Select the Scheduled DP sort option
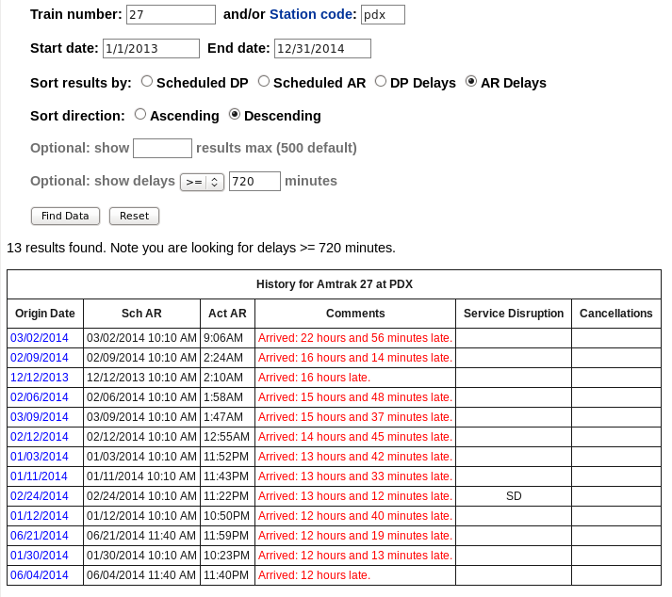This screenshot has width=672, height=597. pos(147,81)
